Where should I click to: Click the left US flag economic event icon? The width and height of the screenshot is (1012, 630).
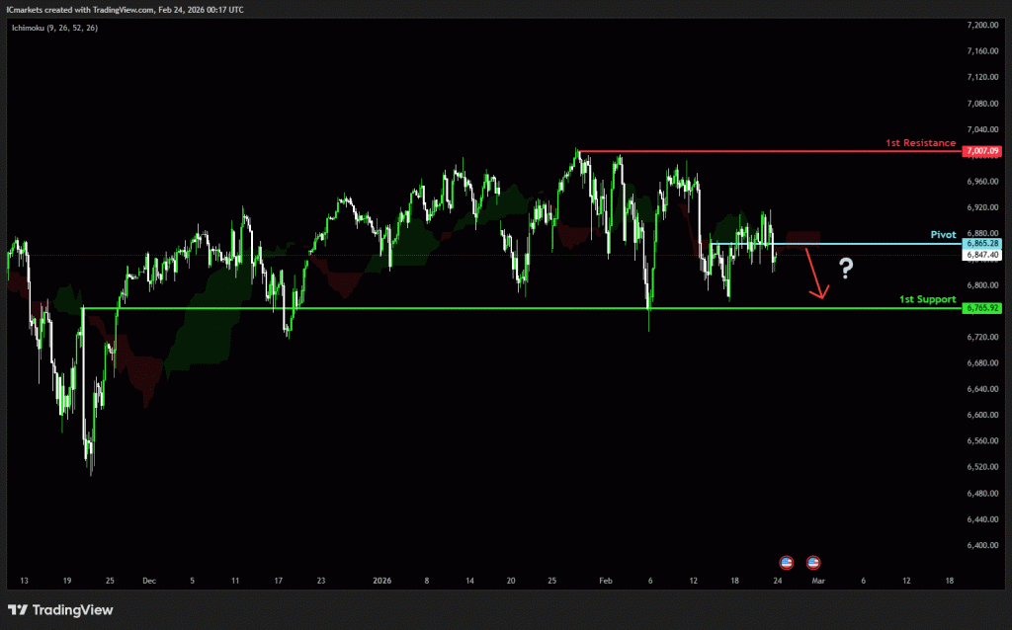(x=787, y=562)
